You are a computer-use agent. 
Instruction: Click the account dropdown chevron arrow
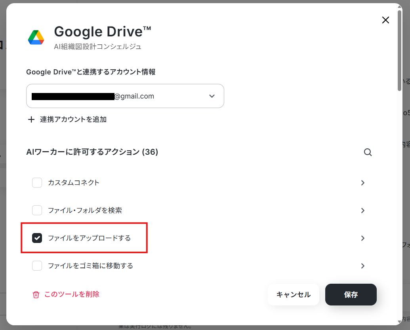point(212,96)
